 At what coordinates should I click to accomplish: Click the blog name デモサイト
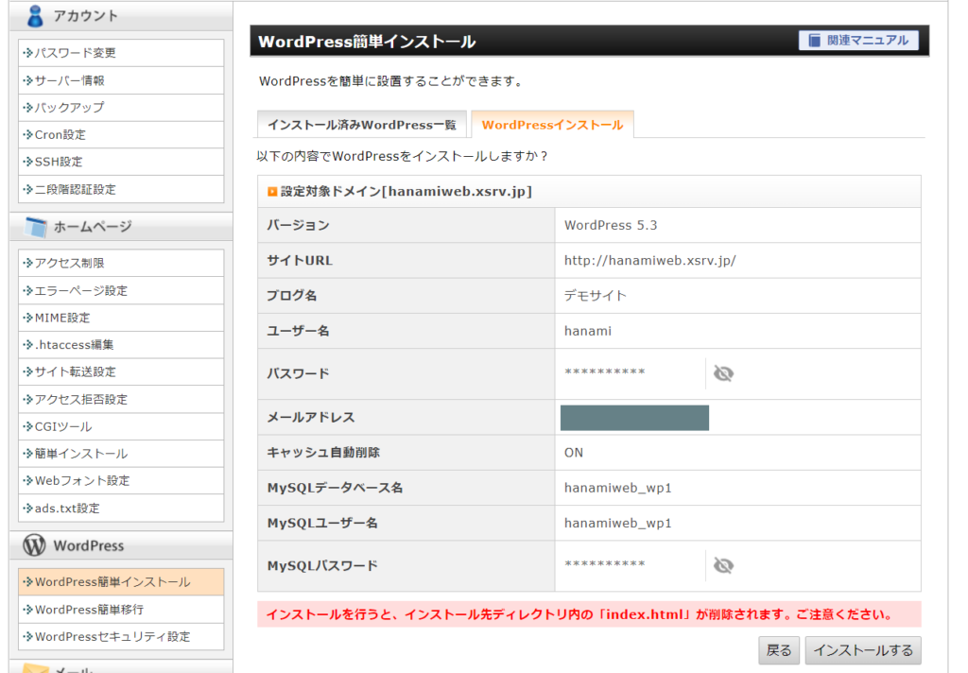point(596,296)
